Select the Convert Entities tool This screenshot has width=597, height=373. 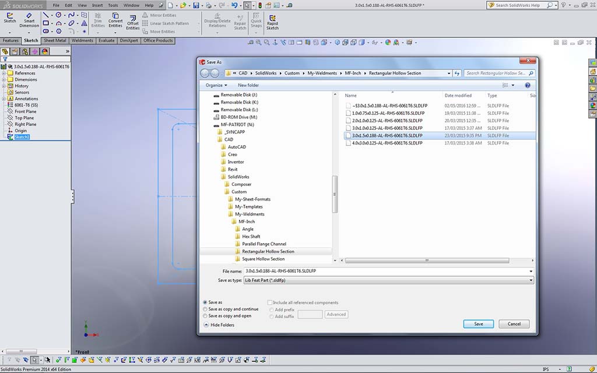[115, 19]
